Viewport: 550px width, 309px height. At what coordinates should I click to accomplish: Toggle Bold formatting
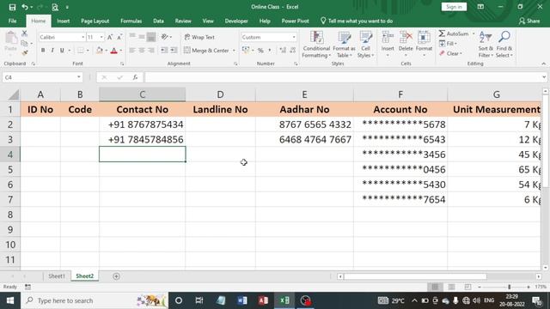[43, 51]
